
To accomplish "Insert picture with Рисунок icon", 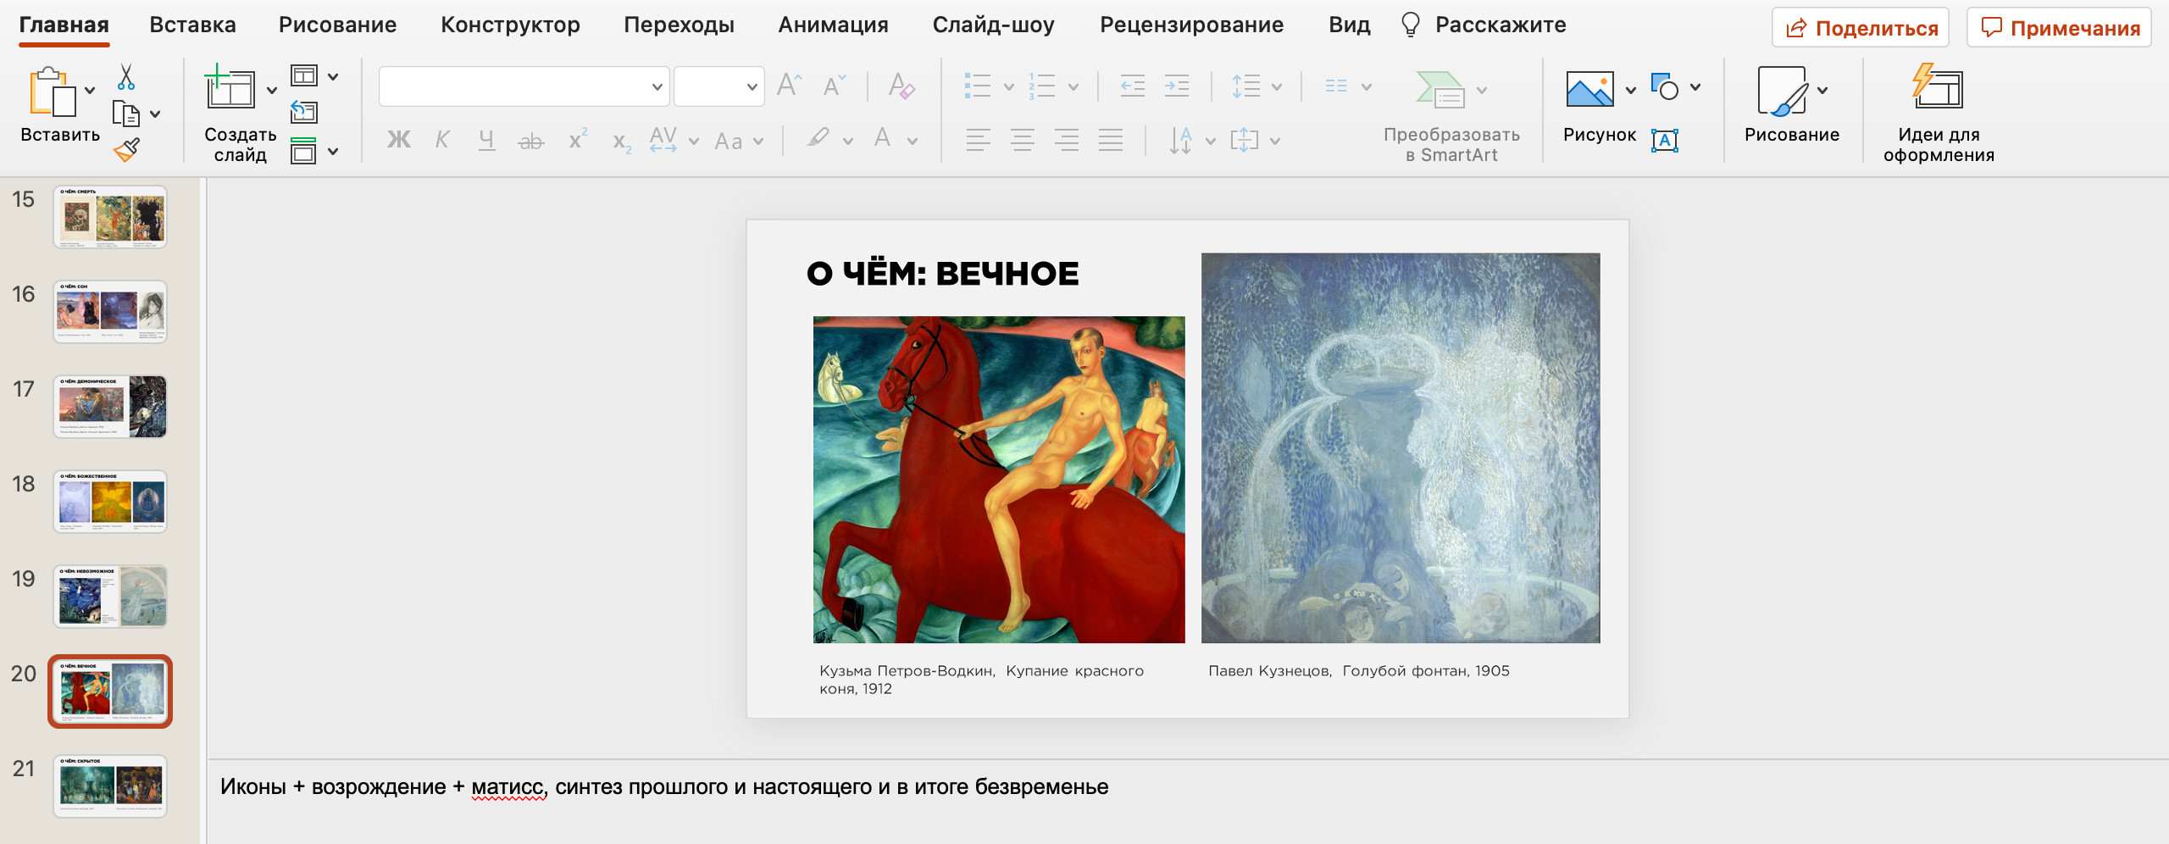I will coord(1589,89).
